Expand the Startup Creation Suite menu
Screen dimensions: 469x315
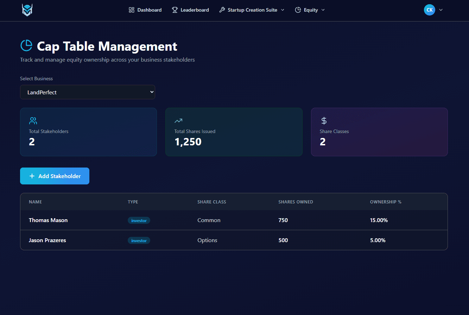pos(252,10)
